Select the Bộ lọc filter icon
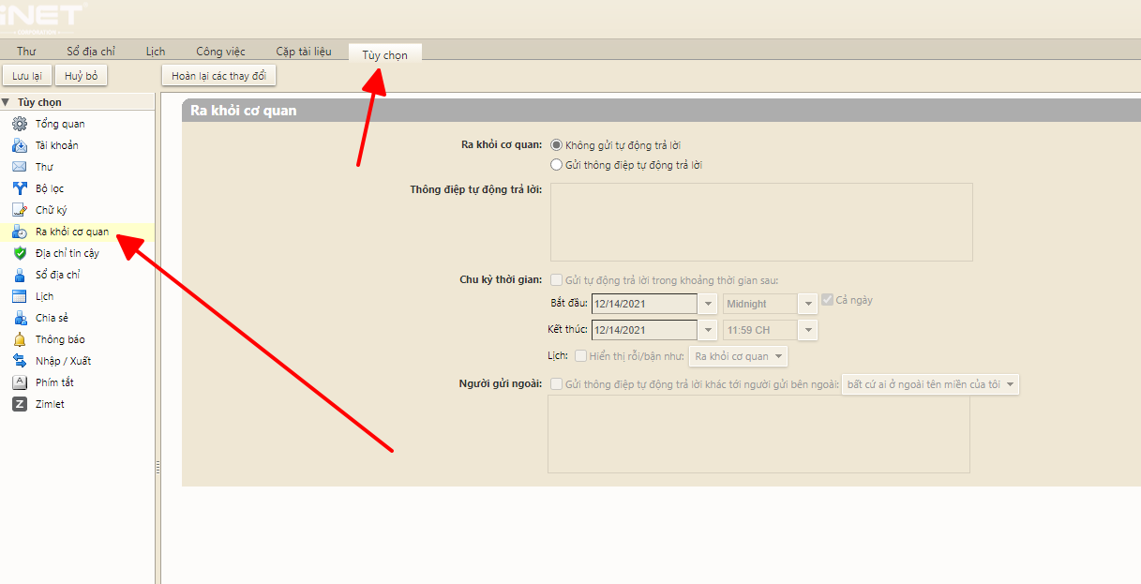The image size is (1141, 584). [x=19, y=188]
